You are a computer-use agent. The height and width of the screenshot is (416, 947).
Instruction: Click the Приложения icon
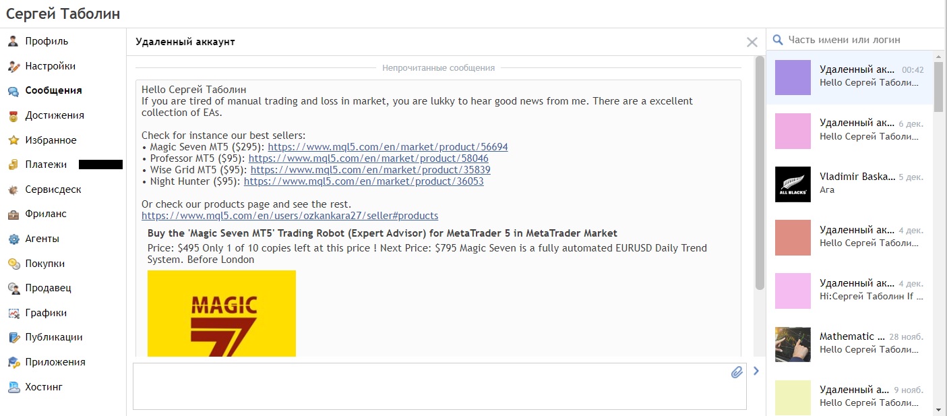coord(13,362)
